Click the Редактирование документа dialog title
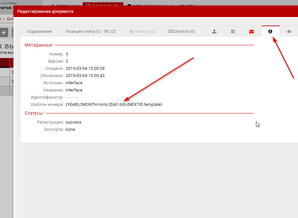This screenshot has height=218, width=298. click(x=45, y=11)
